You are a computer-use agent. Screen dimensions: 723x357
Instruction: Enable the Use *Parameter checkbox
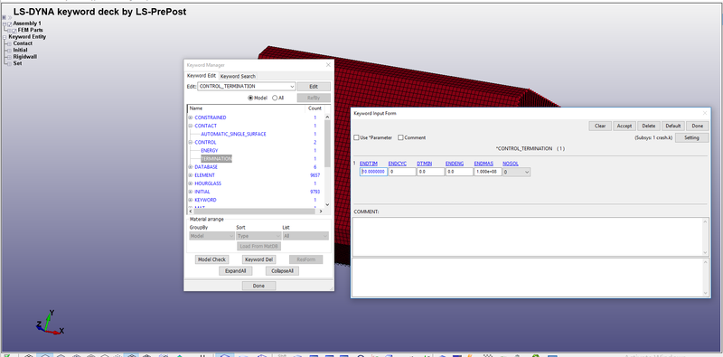[356, 137]
